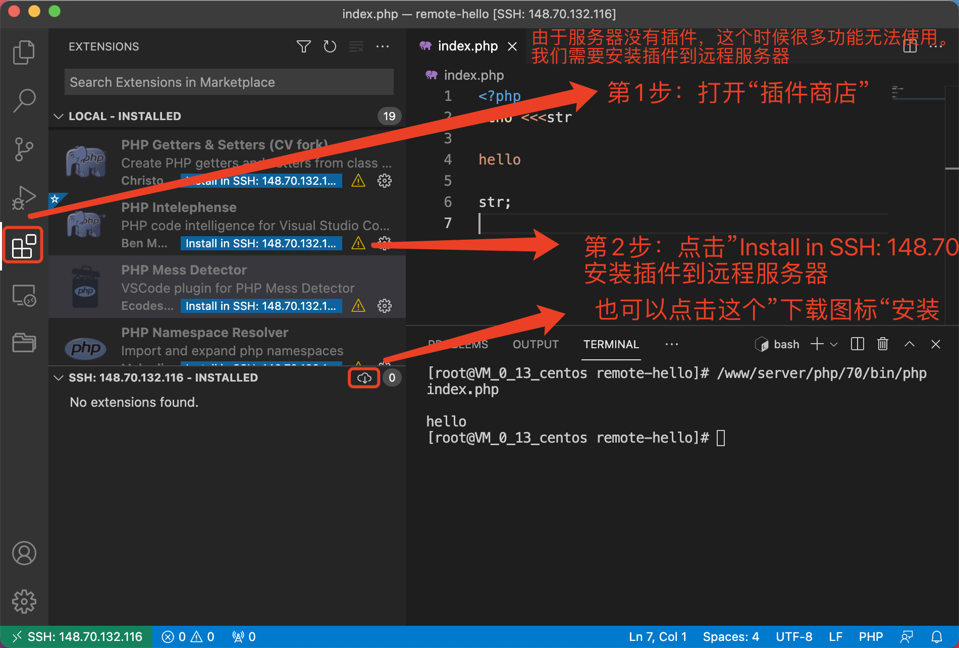The image size is (959, 648).
Task: Open Source Control view
Action: 24,149
